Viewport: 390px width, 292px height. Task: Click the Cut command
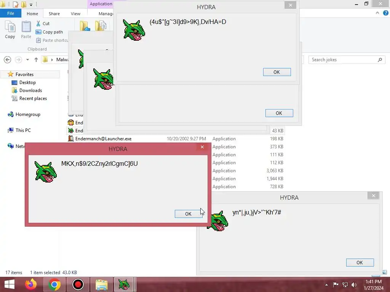tap(43, 24)
